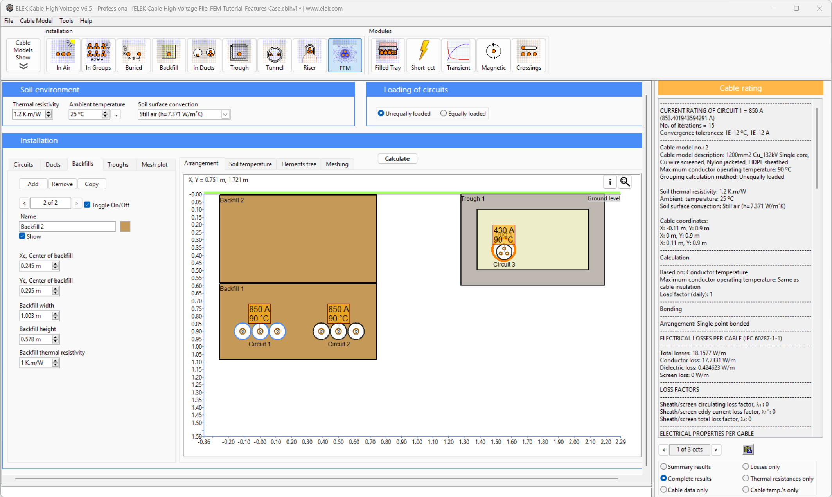Open the Short-cct module

coord(423,55)
